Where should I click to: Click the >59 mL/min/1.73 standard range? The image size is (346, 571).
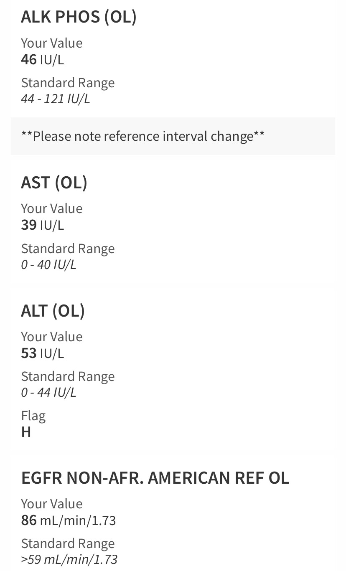[69, 559]
